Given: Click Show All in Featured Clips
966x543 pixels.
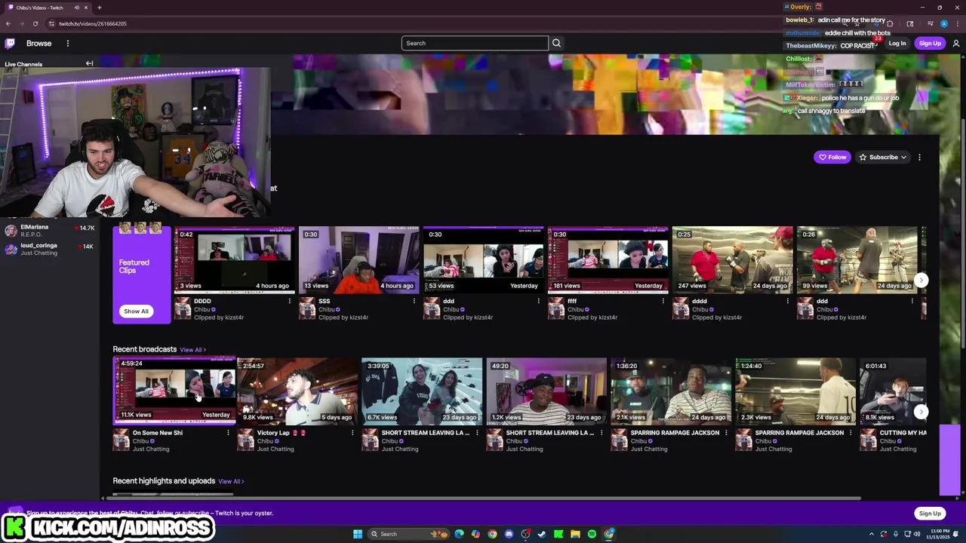Looking at the screenshot, I should [x=136, y=311].
